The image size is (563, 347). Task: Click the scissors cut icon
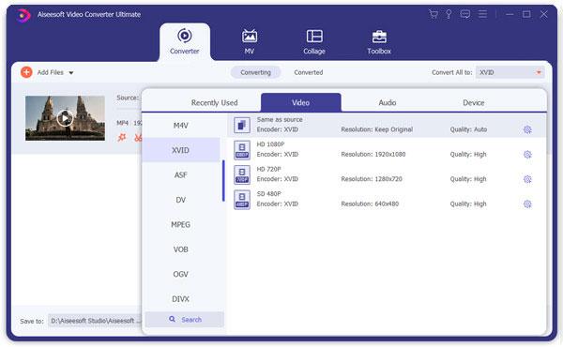point(138,138)
